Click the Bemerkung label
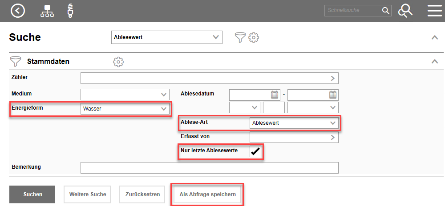 pos(26,166)
